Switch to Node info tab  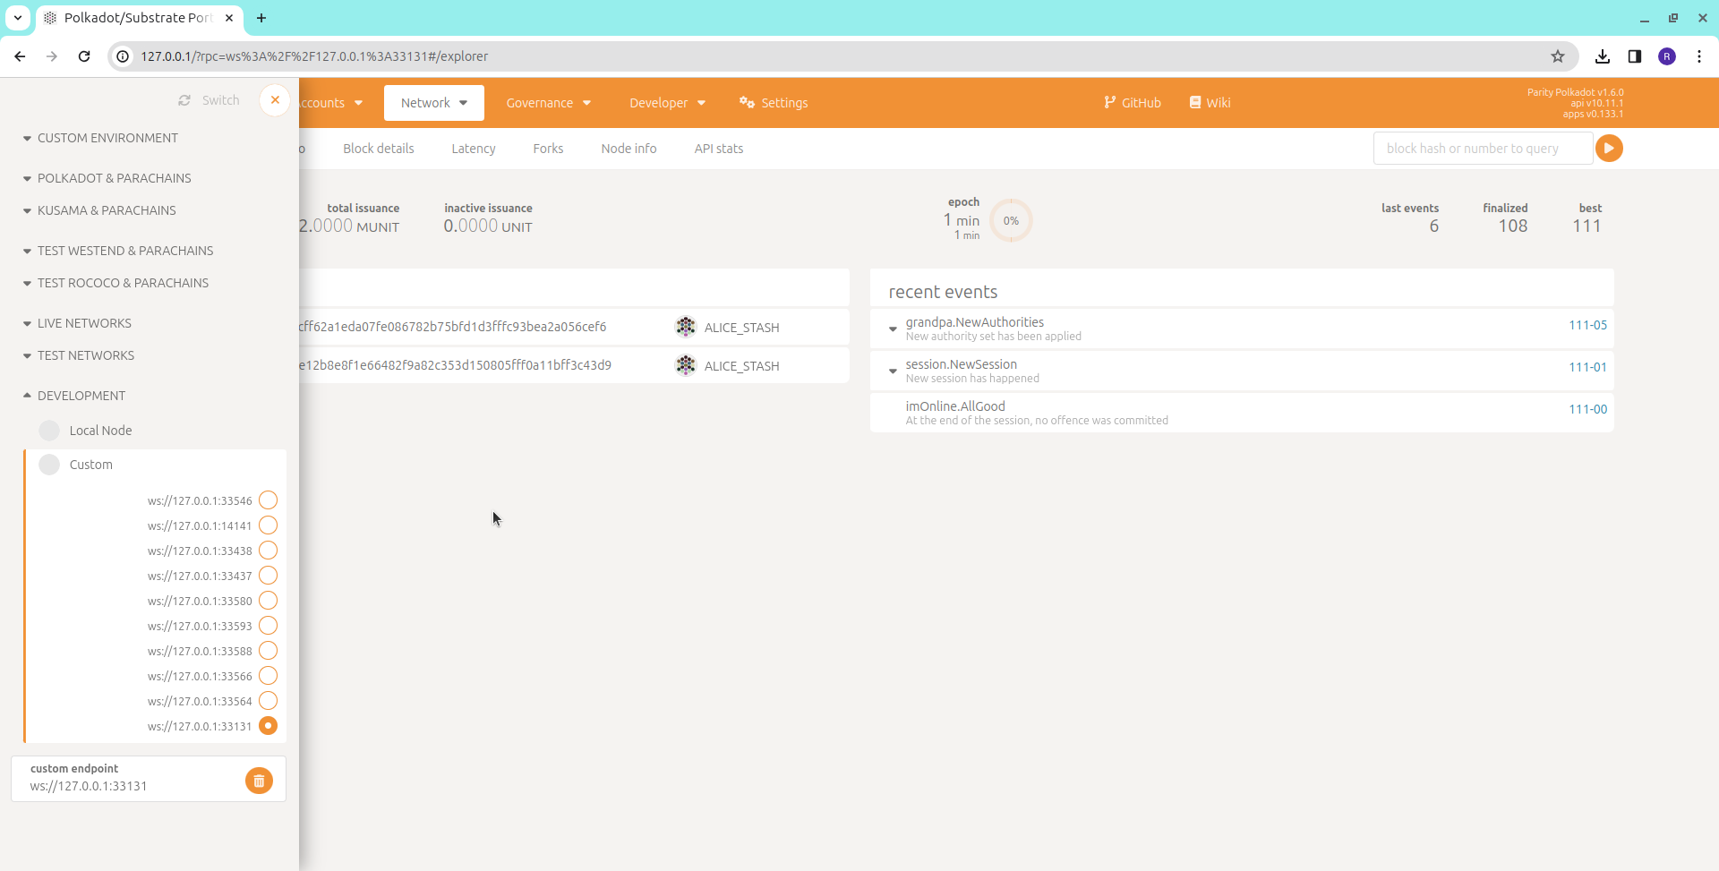[629, 149]
